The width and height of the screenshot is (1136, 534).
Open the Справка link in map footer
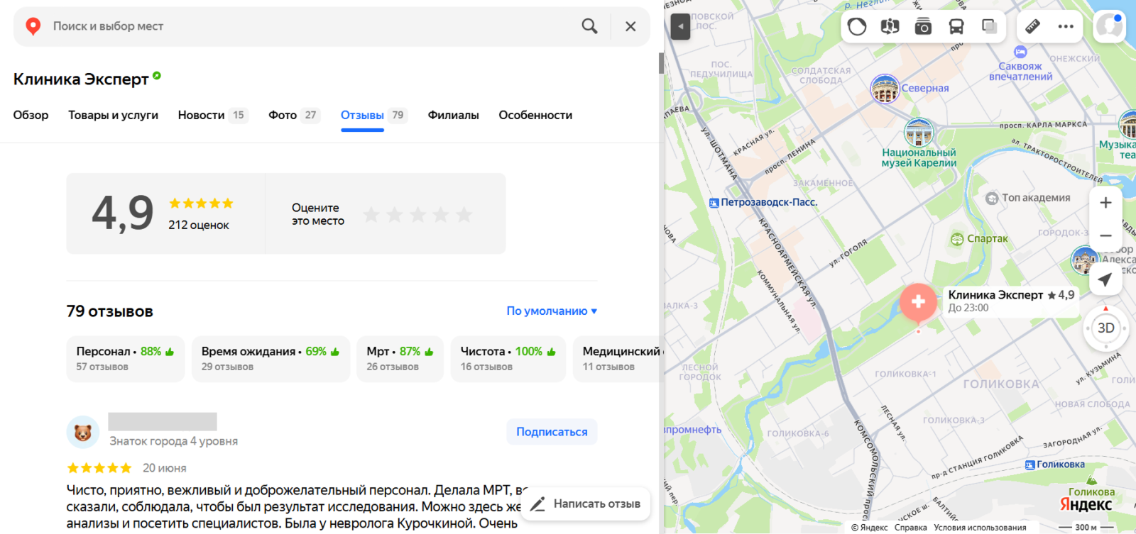(x=911, y=527)
